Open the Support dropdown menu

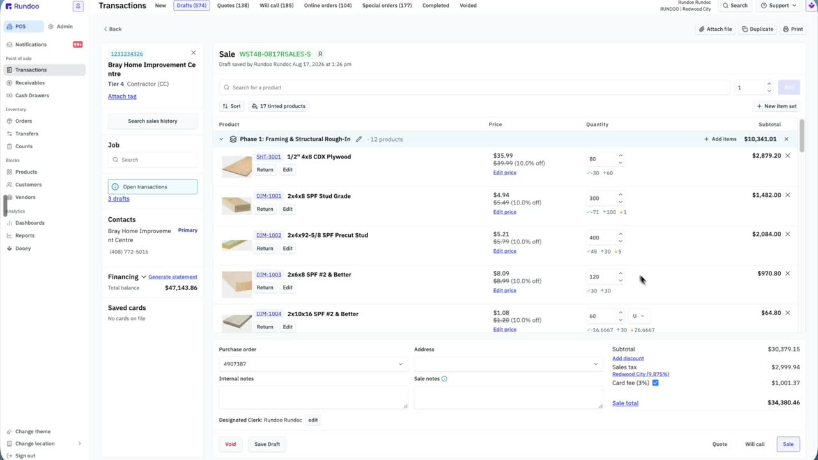(x=779, y=6)
